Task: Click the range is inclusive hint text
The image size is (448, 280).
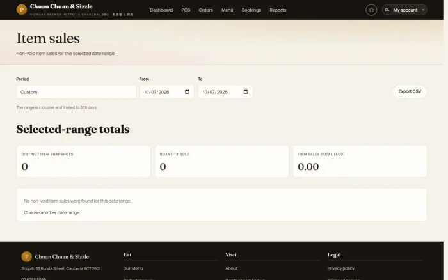Action: point(56,107)
